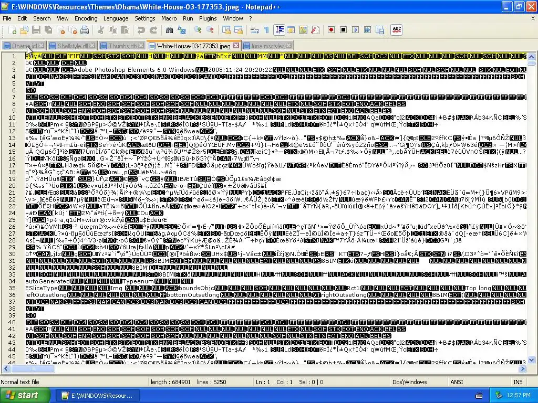538x403 pixels.
Task: Open the Window menu
Action: pyautogui.click(x=233, y=18)
